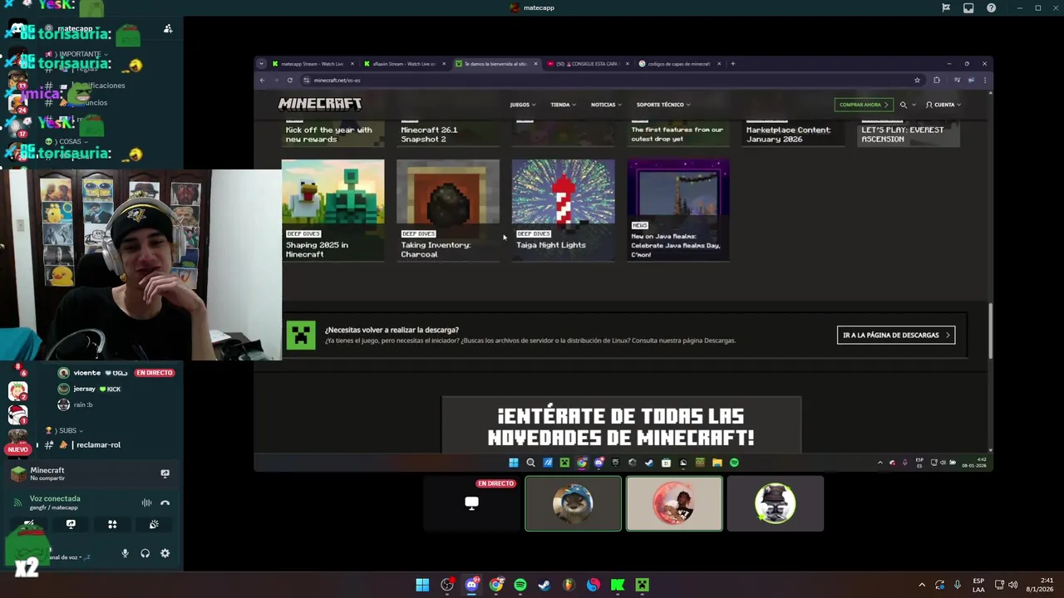
Task: Open Steam from Windows taskbar
Action: [x=544, y=585]
